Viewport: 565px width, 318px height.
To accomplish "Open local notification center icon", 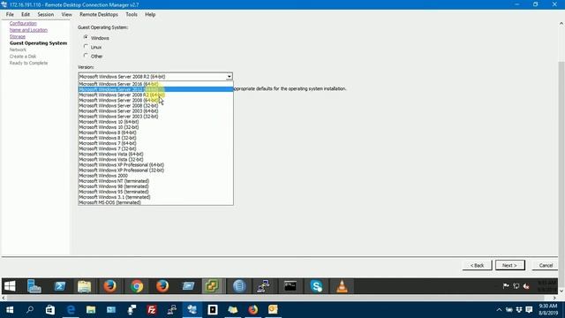I will pos(529,310).
